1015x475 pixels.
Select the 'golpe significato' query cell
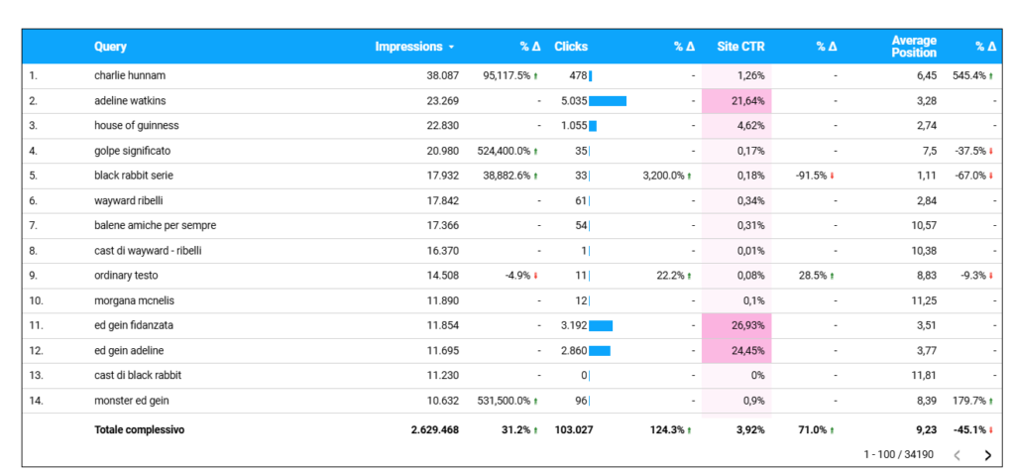point(132,151)
